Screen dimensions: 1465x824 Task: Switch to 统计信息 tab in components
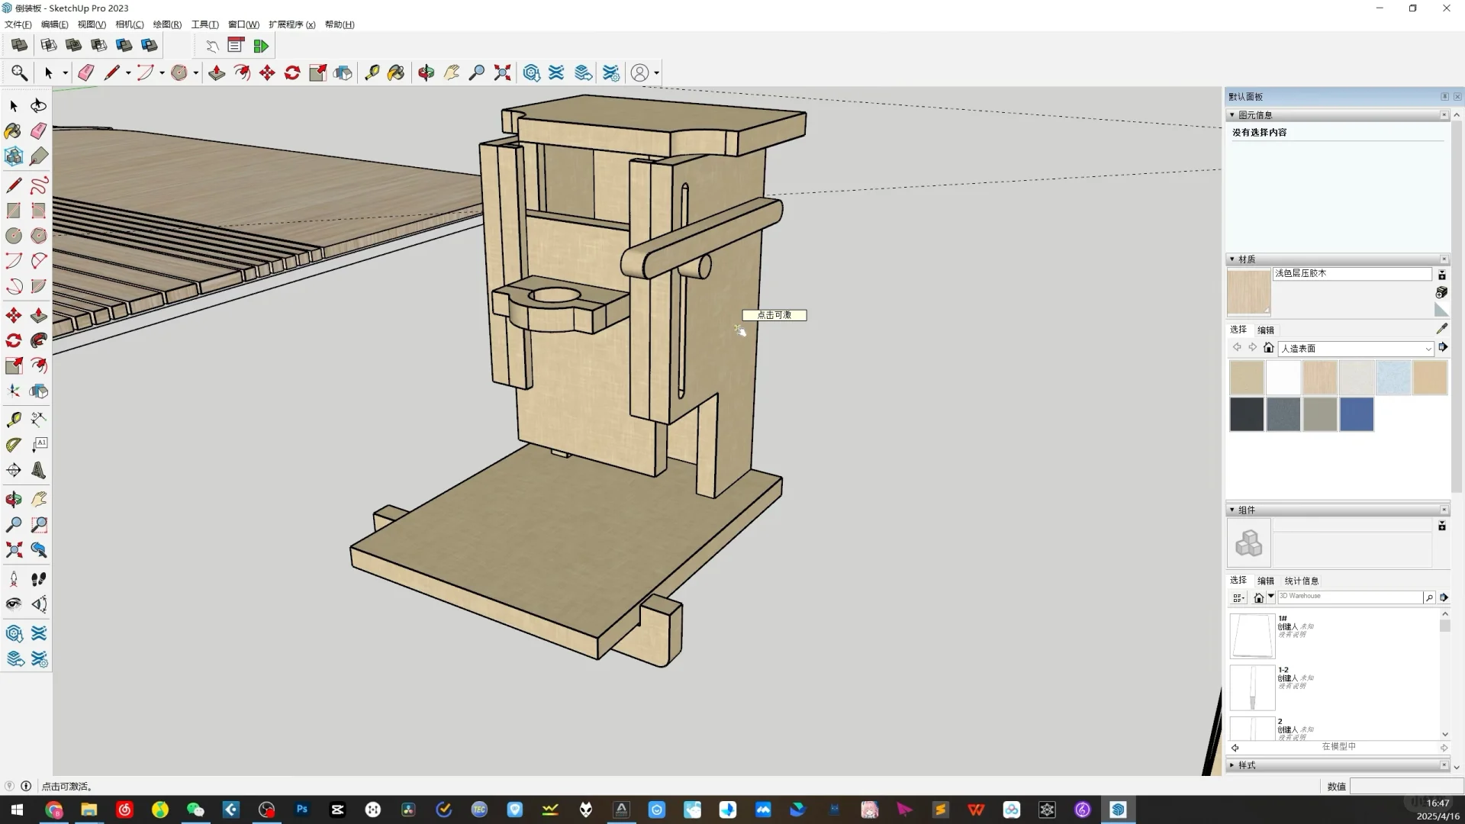[x=1301, y=581]
